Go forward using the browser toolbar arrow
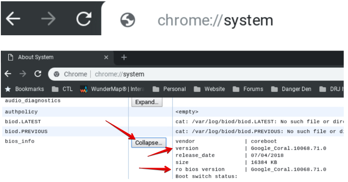This screenshot has width=348, height=182. (23, 74)
